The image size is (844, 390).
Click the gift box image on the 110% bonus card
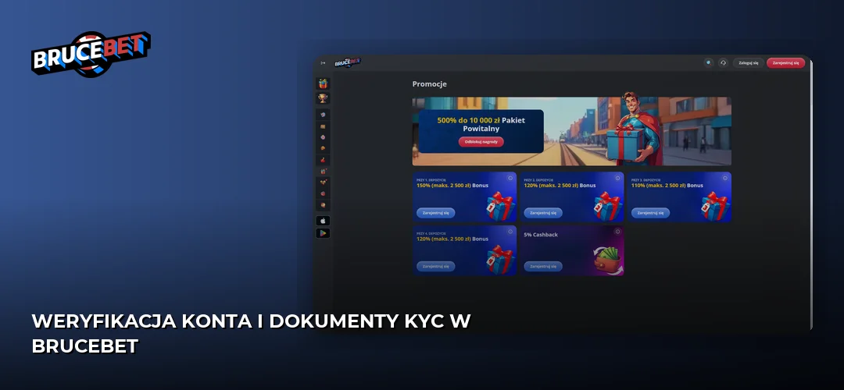[x=715, y=206]
